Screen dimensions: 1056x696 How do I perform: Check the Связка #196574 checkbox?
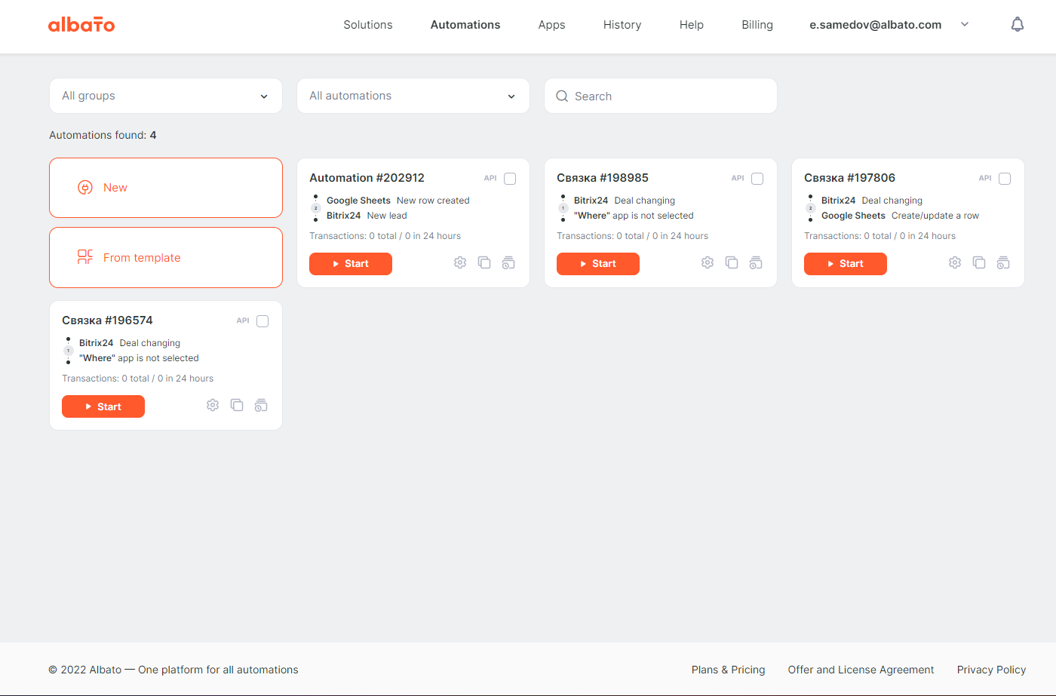tap(262, 321)
